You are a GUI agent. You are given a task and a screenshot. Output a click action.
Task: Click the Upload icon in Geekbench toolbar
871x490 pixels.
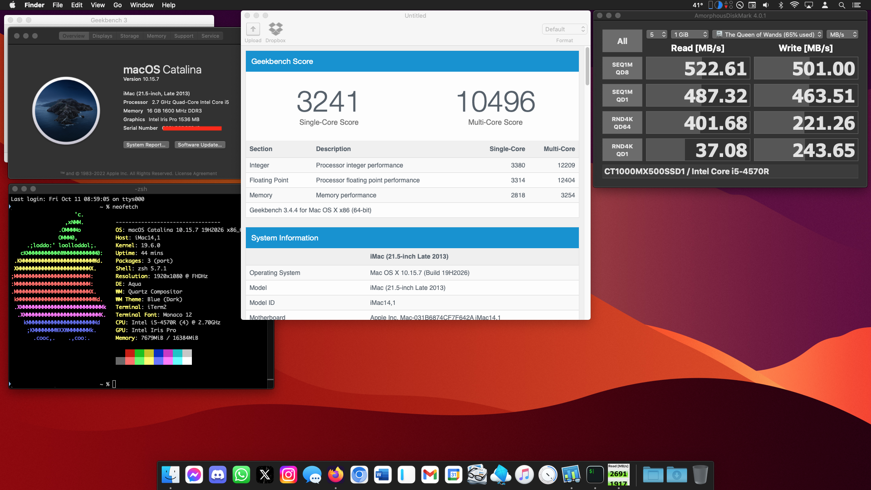pyautogui.click(x=253, y=29)
